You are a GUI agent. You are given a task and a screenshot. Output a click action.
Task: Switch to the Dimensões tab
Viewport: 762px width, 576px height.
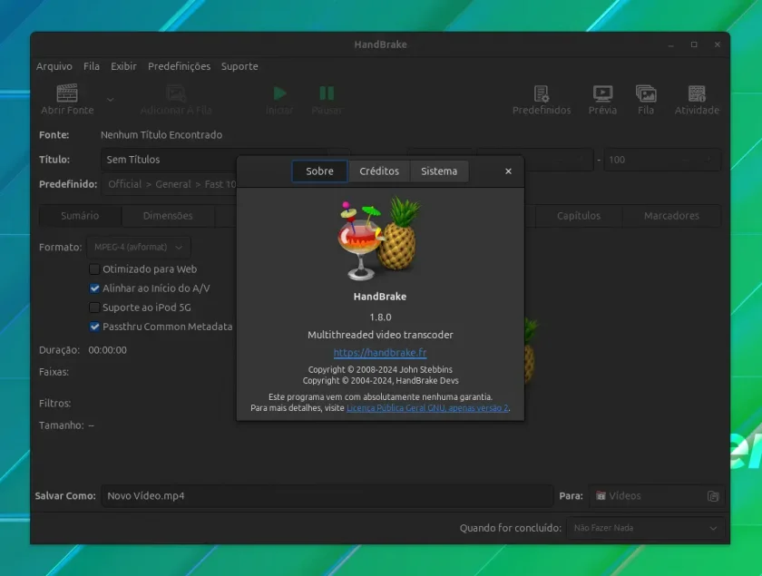click(x=168, y=216)
